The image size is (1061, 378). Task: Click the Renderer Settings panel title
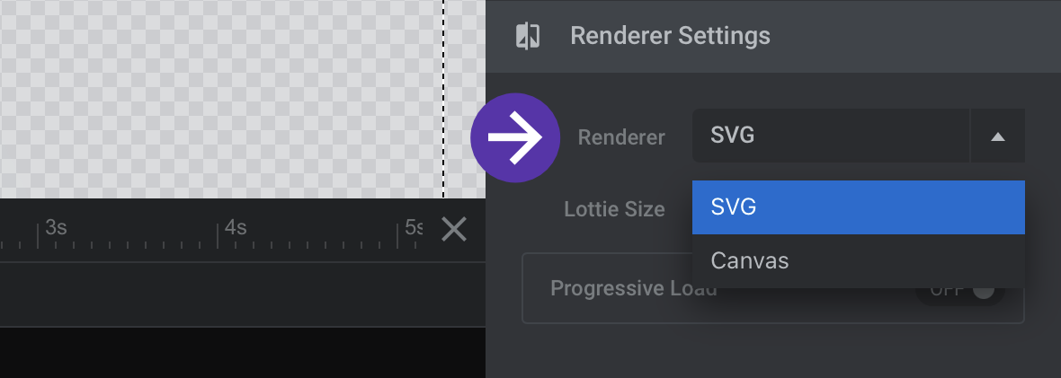(670, 36)
